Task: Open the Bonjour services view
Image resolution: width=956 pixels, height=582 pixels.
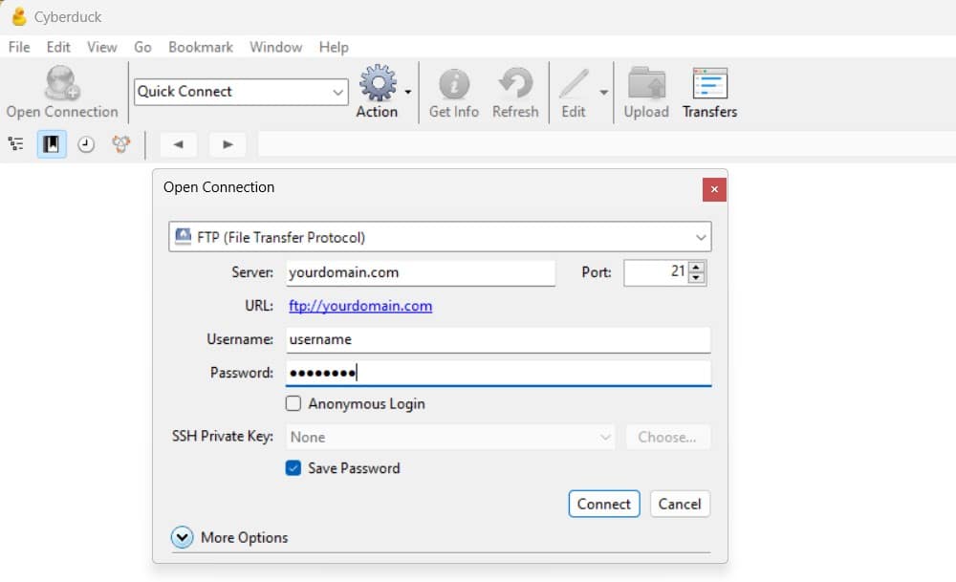Action: [x=120, y=143]
